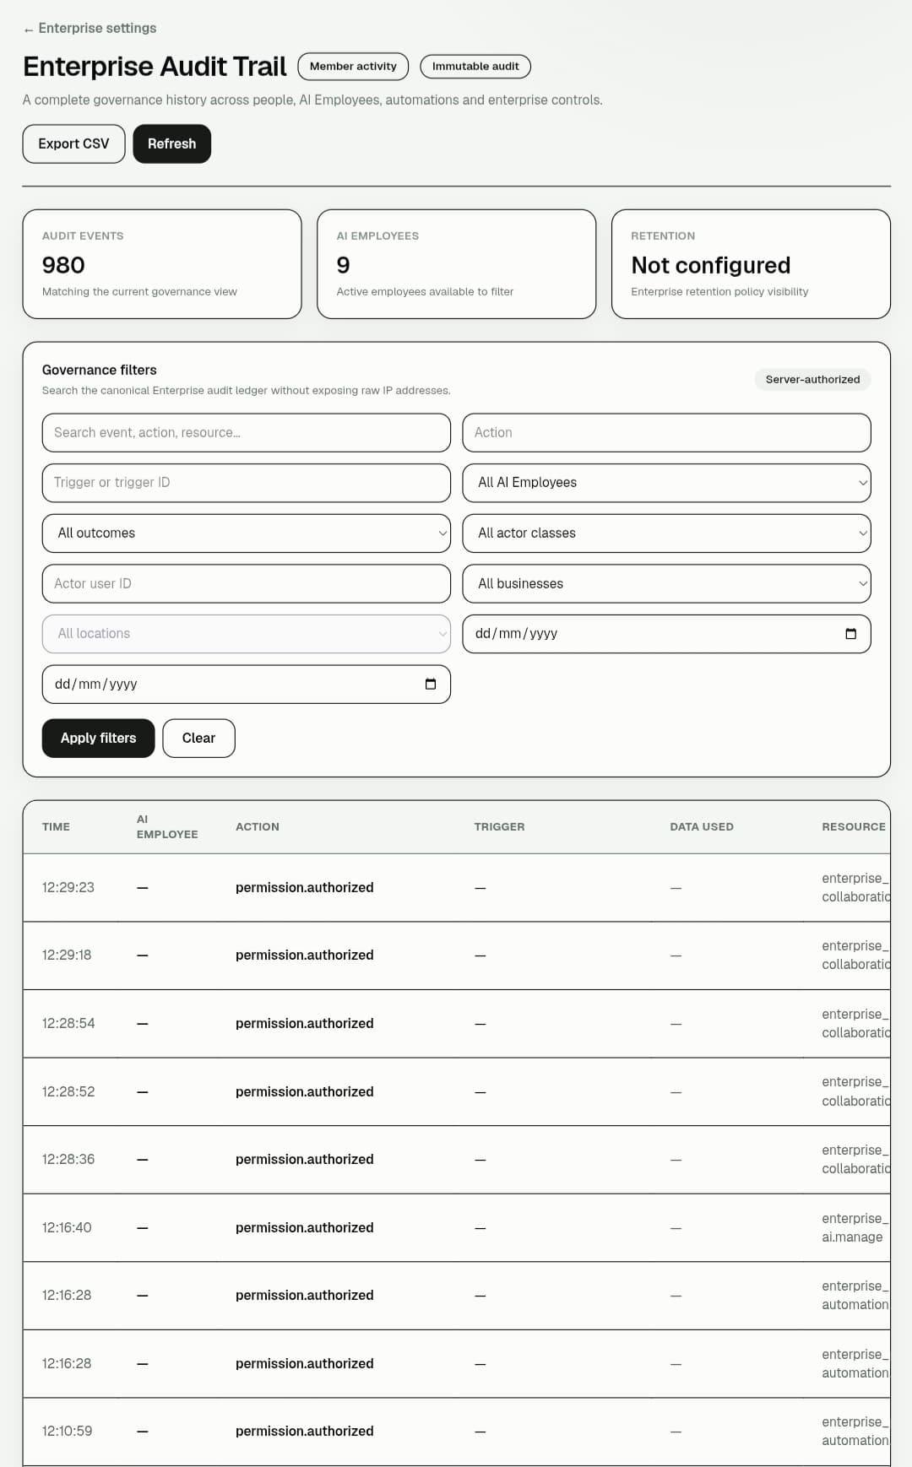Image resolution: width=912 pixels, height=1467 pixels.
Task: Open calendar picker in right date field
Action: pyautogui.click(x=850, y=634)
